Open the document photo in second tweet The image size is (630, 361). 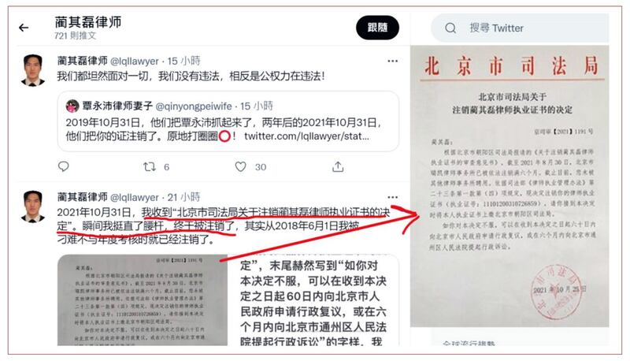point(143,300)
